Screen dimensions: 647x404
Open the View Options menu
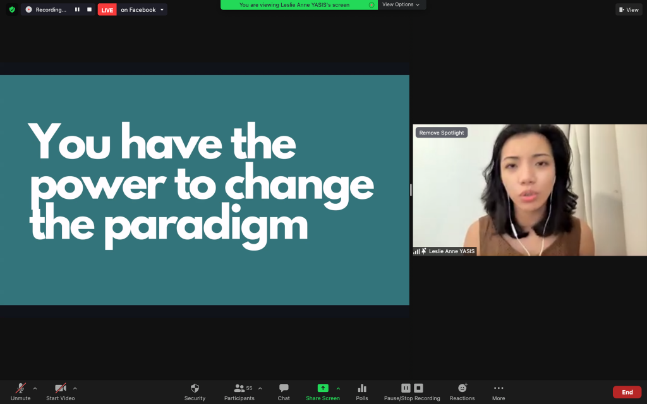[x=401, y=4]
